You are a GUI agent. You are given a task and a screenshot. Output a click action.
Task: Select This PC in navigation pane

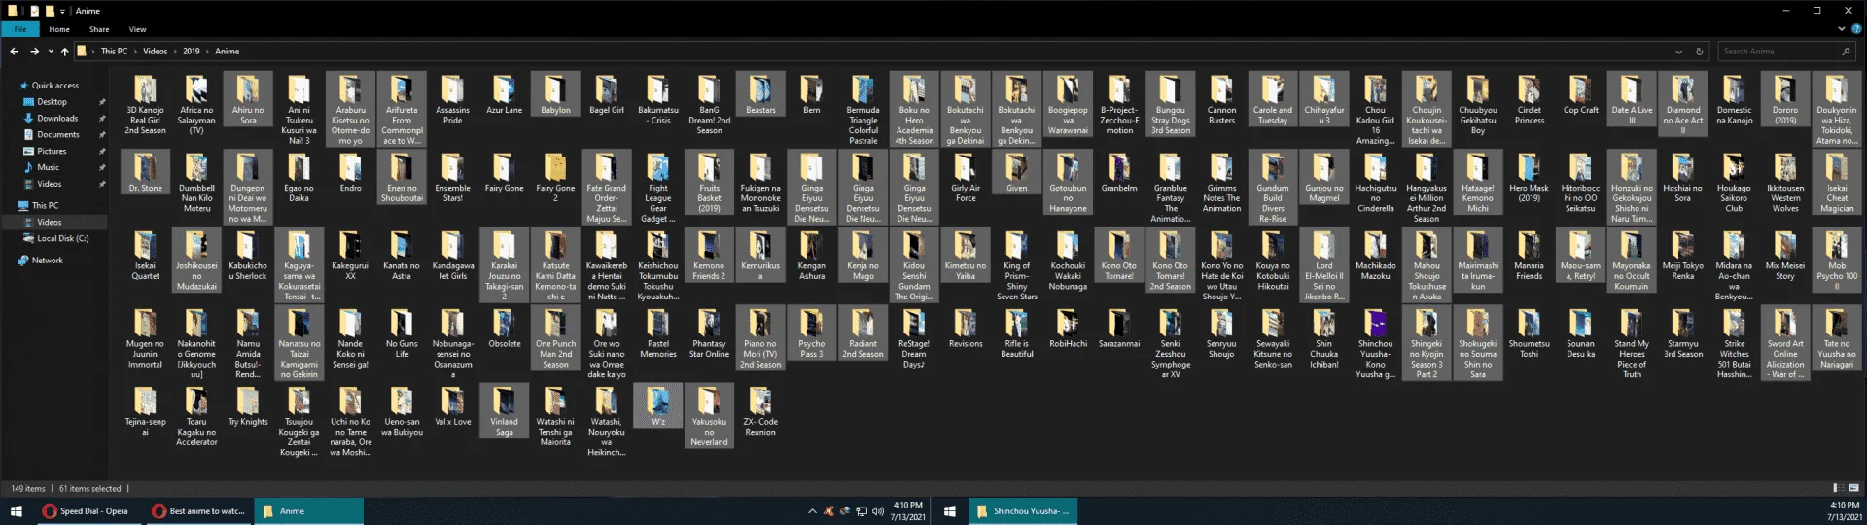click(x=45, y=206)
